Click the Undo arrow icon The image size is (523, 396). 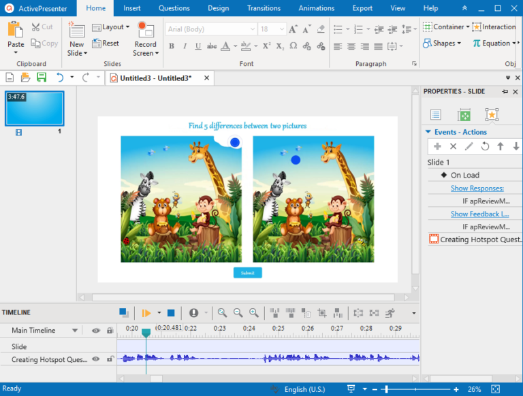click(60, 78)
